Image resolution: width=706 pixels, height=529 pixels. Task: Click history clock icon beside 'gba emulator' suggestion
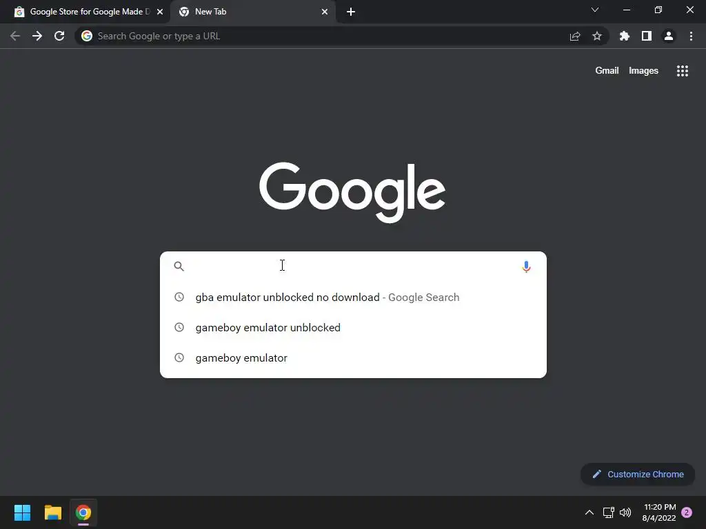[179, 297]
